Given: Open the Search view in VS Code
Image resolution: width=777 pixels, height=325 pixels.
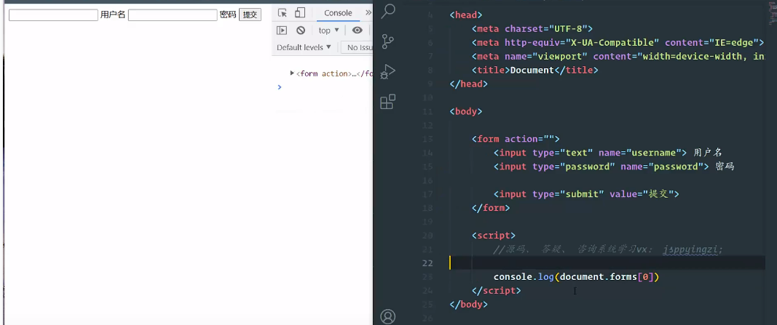Looking at the screenshot, I should (x=388, y=10).
